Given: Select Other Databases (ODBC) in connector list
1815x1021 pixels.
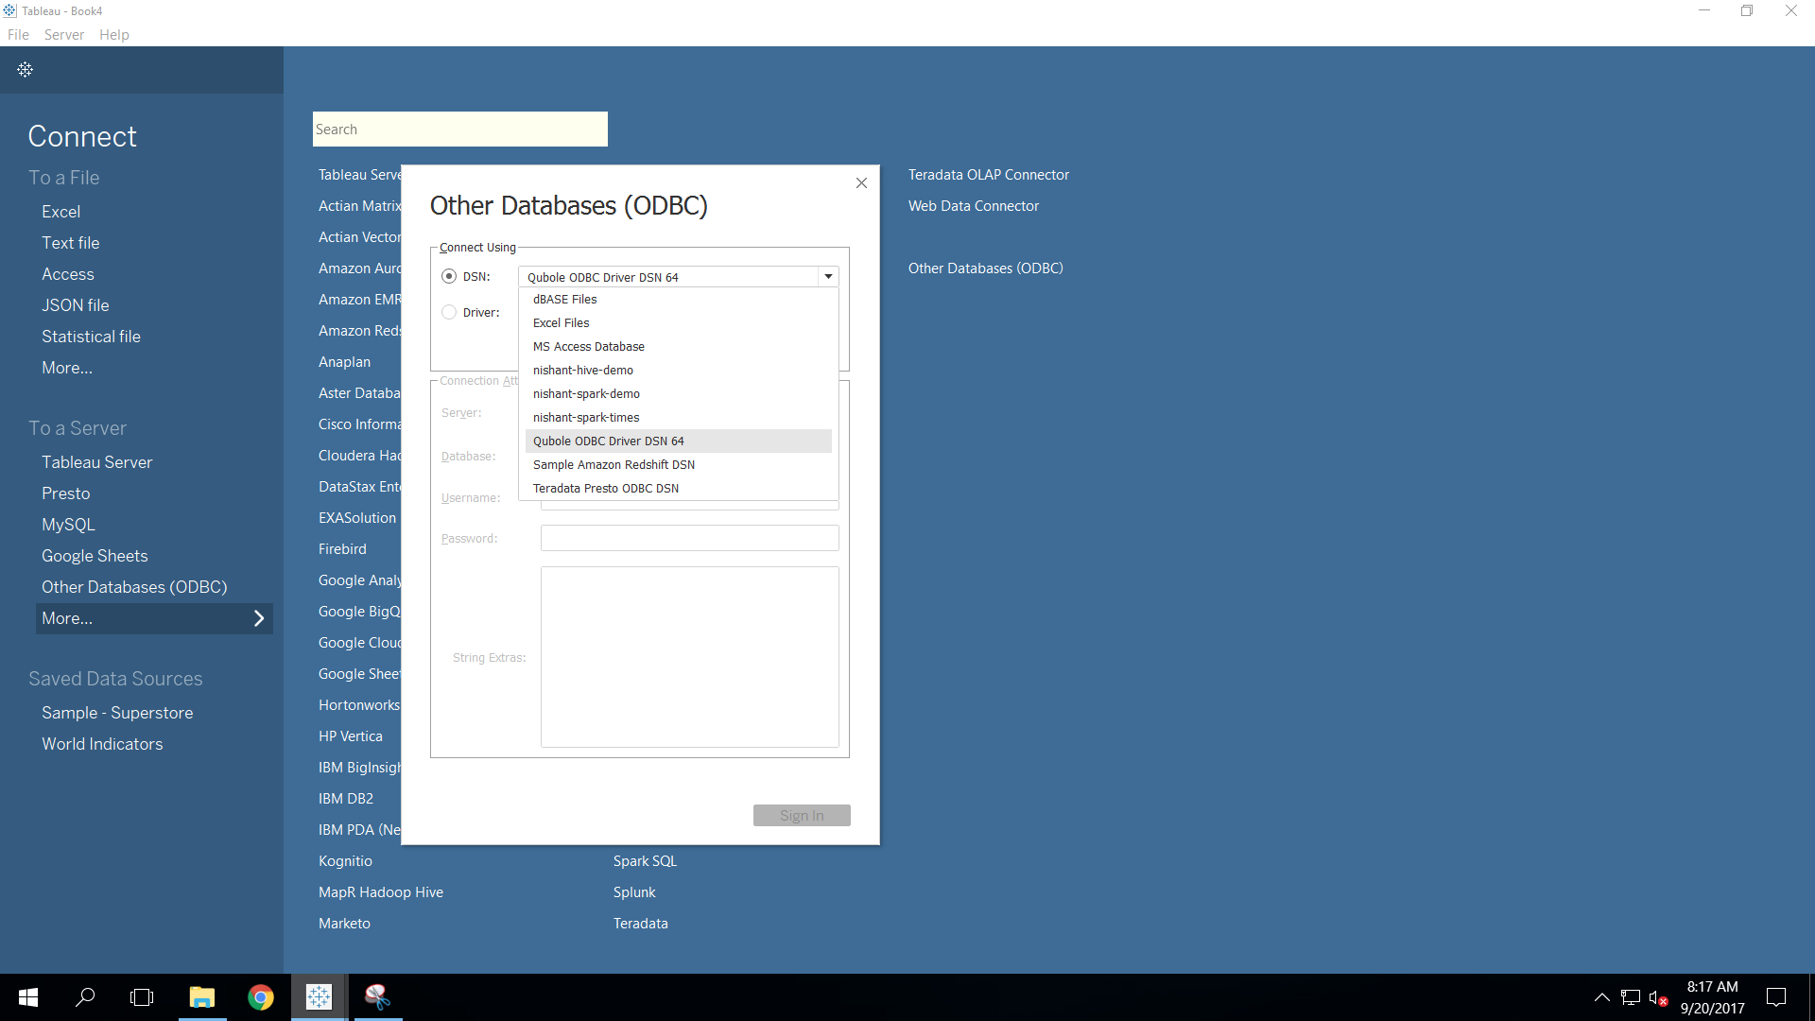Looking at the screenshot, I should (x=986, y=268).
